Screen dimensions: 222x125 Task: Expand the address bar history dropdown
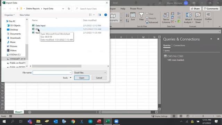click(63, 9)
